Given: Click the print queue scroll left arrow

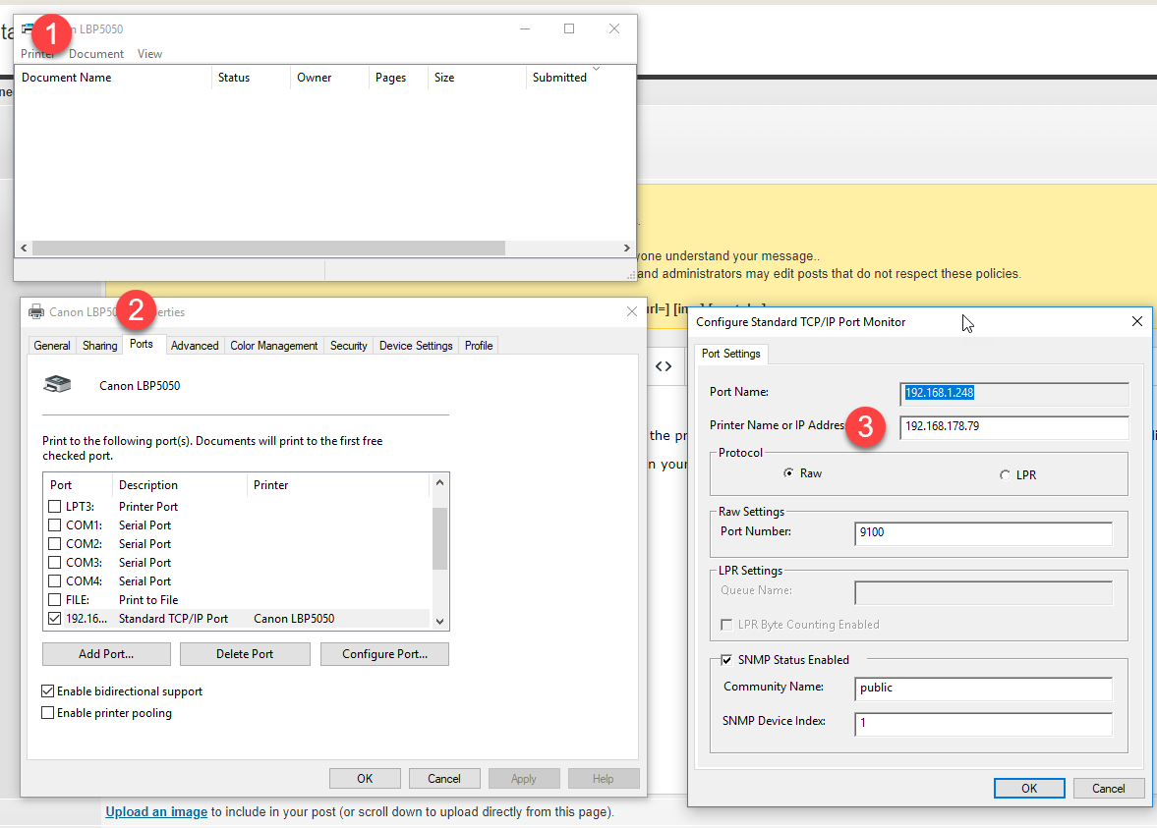Looking at the screenshot, I should coord(24,248).
